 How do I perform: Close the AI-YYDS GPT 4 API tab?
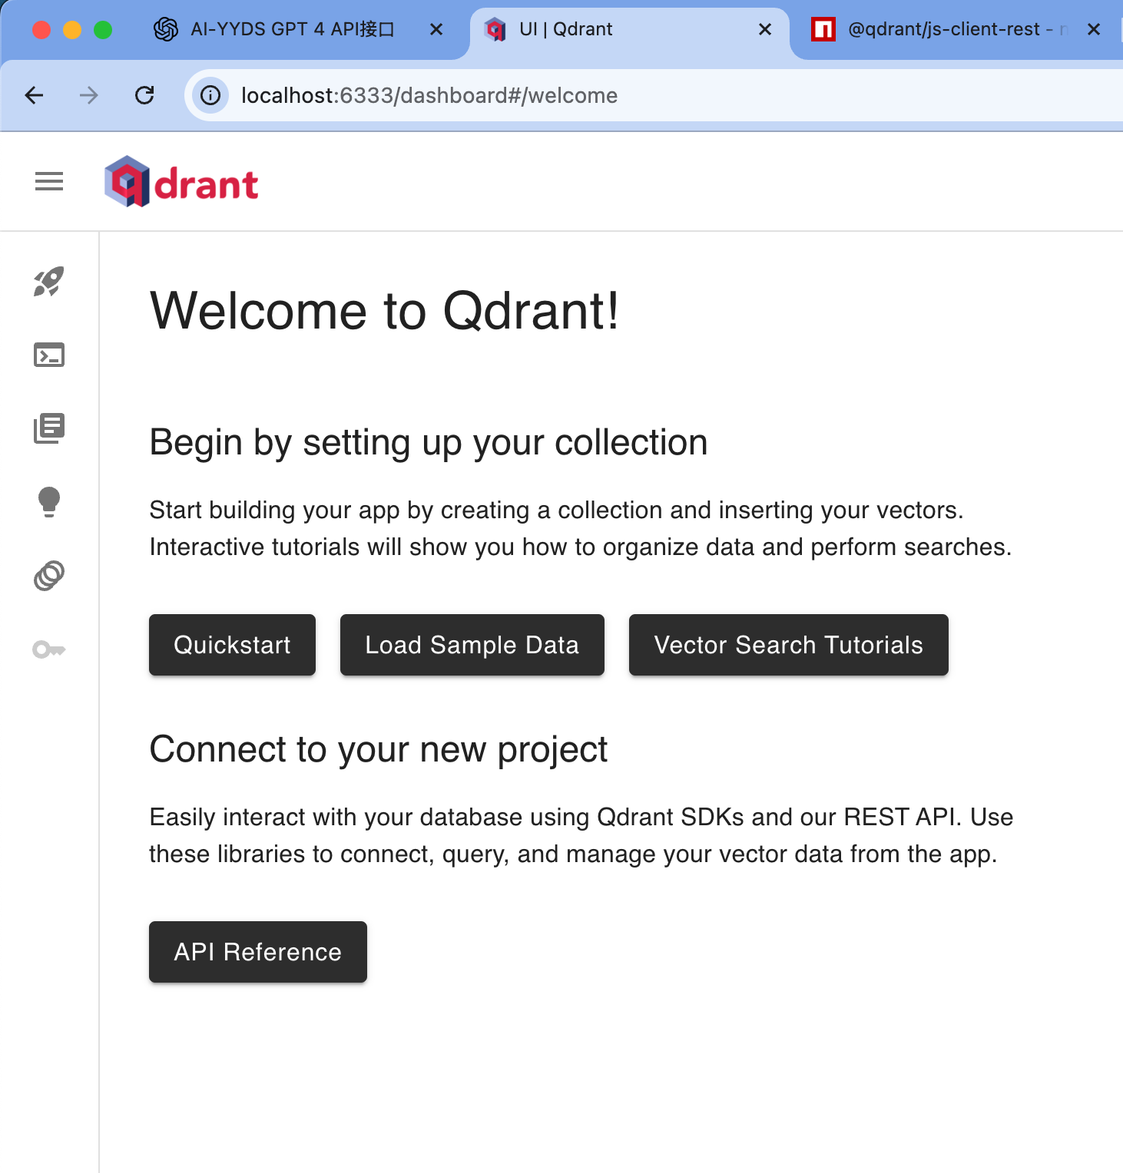[436, 29]
